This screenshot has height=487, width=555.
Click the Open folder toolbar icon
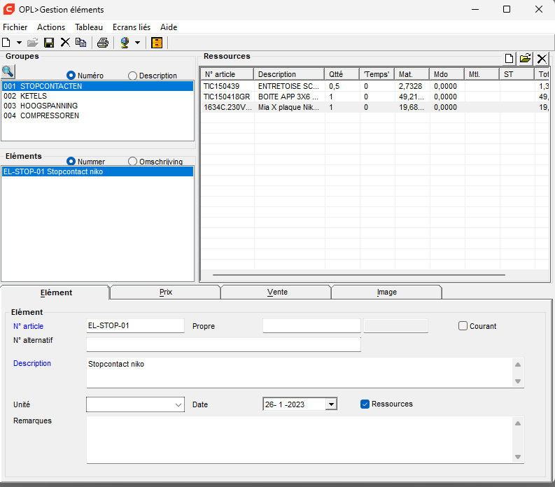click(x=33, y=43)
